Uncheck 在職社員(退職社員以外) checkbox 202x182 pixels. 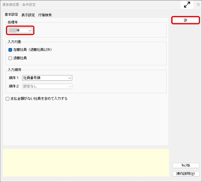coord(10,50)
